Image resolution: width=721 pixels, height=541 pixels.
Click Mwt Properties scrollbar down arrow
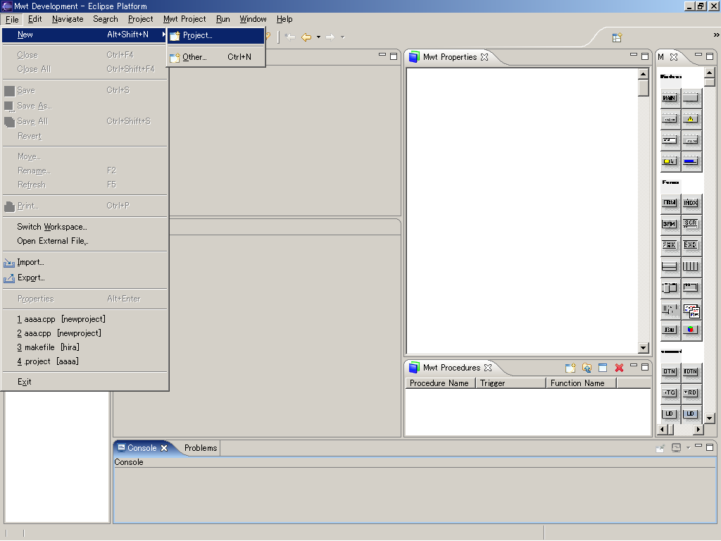tap(644, 348)
